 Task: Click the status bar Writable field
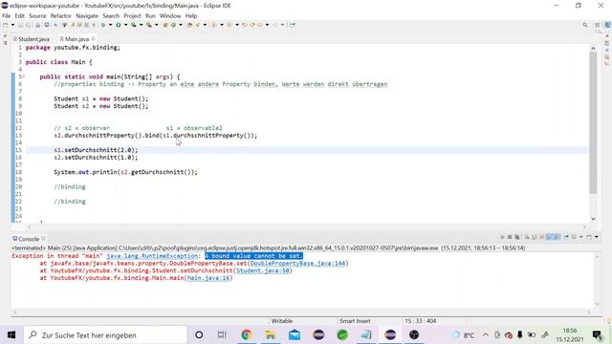pyautogui.click(x=282, y=321)
